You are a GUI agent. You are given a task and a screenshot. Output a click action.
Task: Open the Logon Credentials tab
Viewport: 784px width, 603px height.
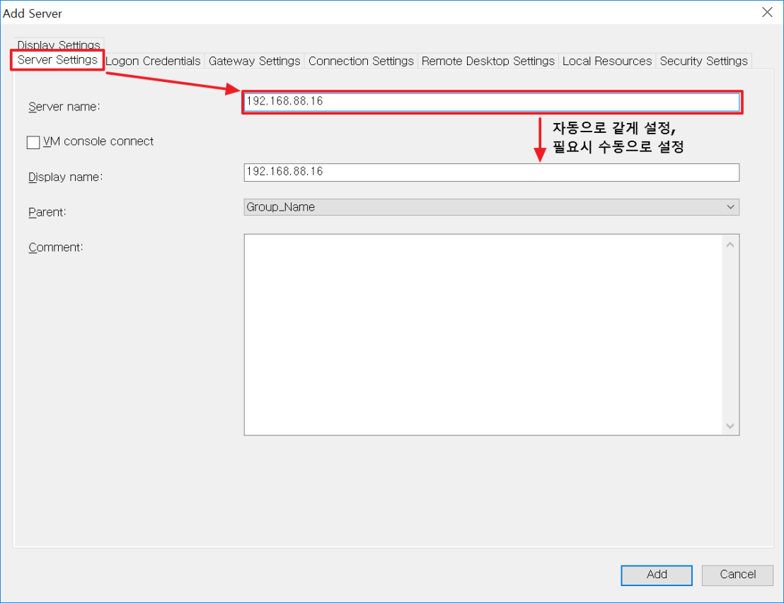[154, 61]
